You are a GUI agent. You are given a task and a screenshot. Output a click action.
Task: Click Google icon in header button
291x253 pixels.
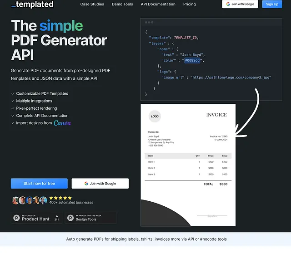coord(228,4)
